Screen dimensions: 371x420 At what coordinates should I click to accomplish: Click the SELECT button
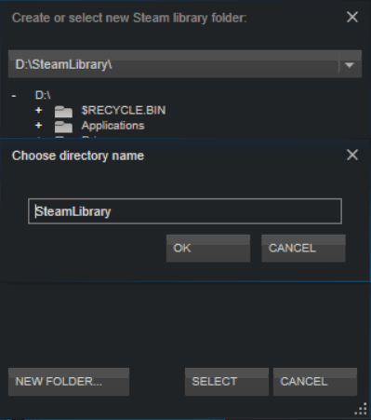[x=227, y=382]
